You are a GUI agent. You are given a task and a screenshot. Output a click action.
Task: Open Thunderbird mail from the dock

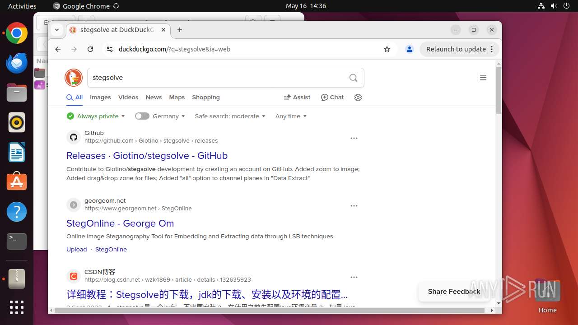17,63
